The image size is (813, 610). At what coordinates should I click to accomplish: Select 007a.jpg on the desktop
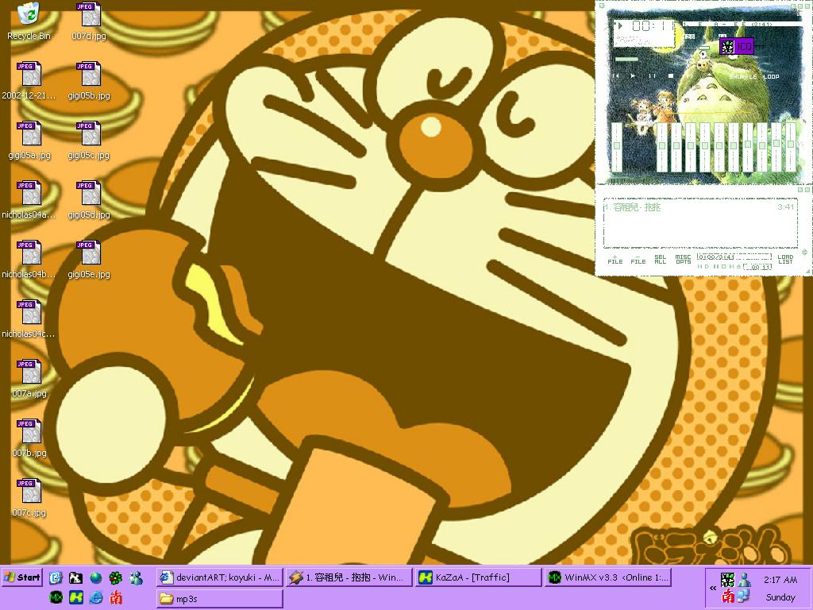point(29,379)
